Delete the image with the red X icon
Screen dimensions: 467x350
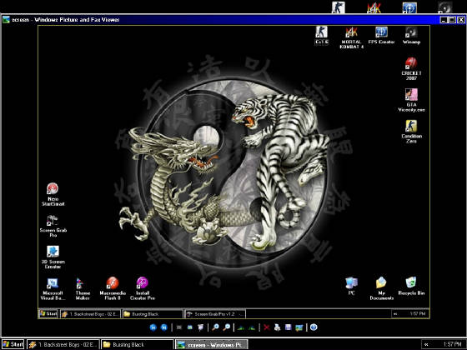267,327
